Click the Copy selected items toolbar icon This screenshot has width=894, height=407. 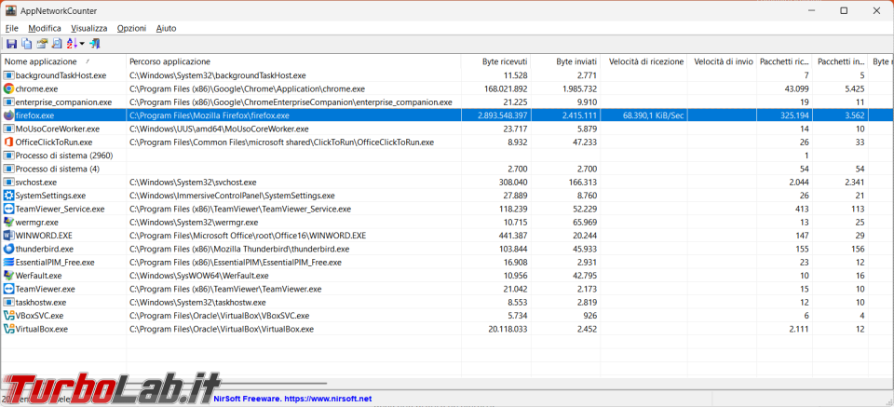click(26, 44)
